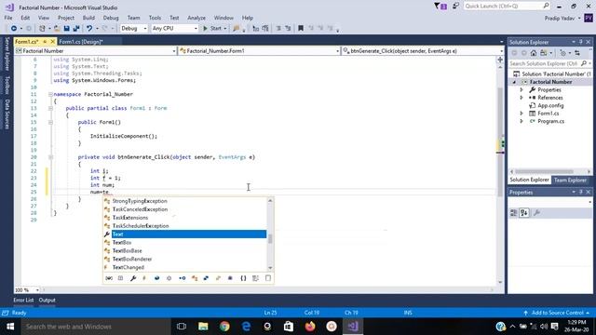Click the New Project toolbar icon
The width and height of the screenshot is (596, 335).
42,29
